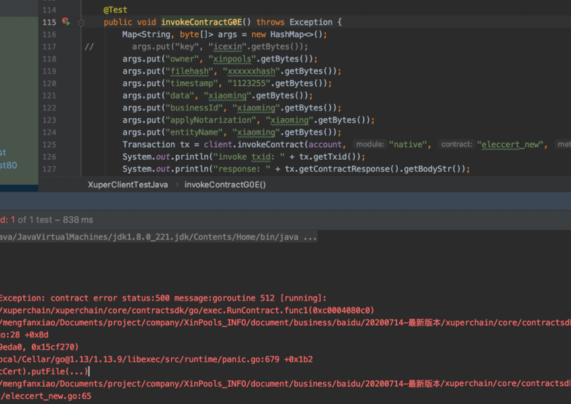Image resolution: width=571 pixels, height=404 pixels.
Task: Click the putFile(...) stack frame line
Action: click(x=44, y=371)
